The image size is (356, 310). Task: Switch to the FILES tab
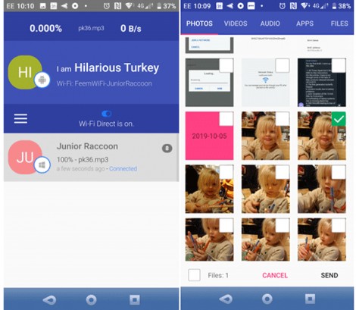click(339, 23)
